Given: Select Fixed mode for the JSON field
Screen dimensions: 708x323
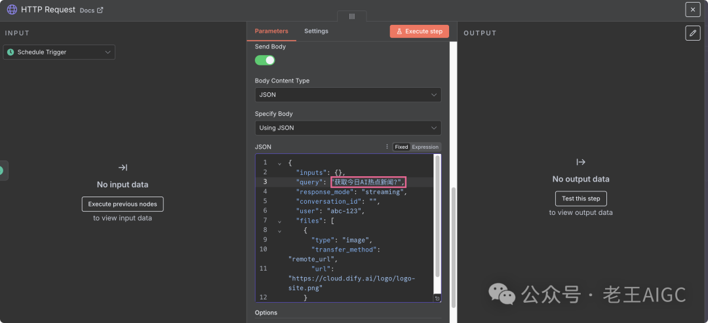Looking at the screenshot, I should click(x=401, y=147).
